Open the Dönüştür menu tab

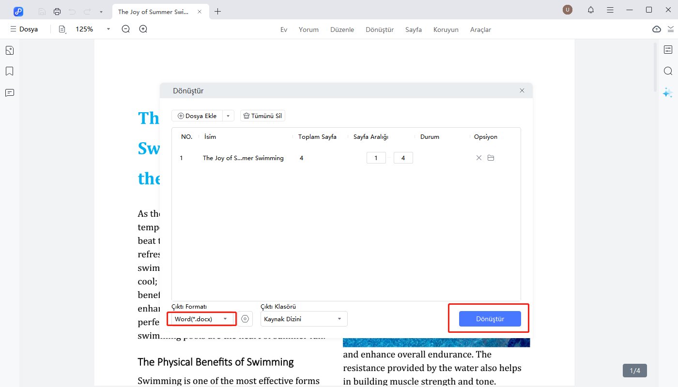click(x=380, y=30)
